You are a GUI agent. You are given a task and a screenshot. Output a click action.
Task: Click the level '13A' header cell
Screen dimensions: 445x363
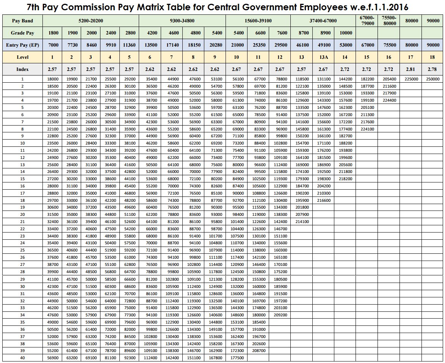point(324,57)
